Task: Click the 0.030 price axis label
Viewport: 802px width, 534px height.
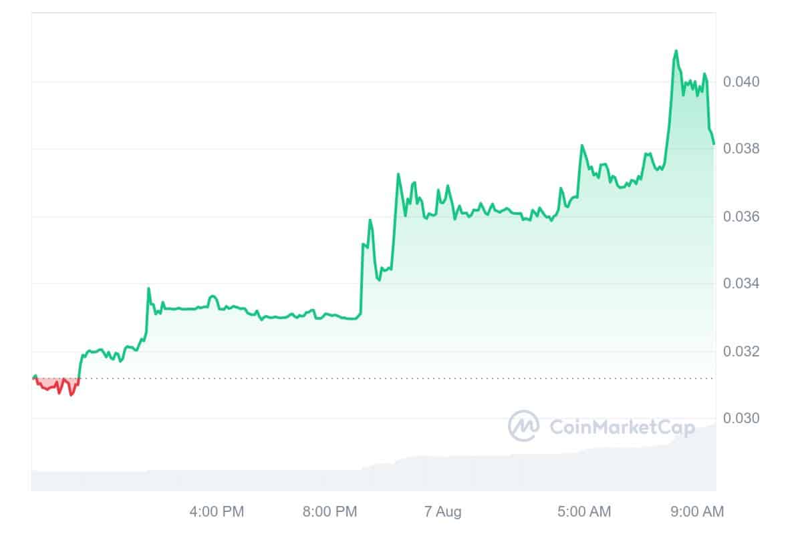Action: [741, 419]
